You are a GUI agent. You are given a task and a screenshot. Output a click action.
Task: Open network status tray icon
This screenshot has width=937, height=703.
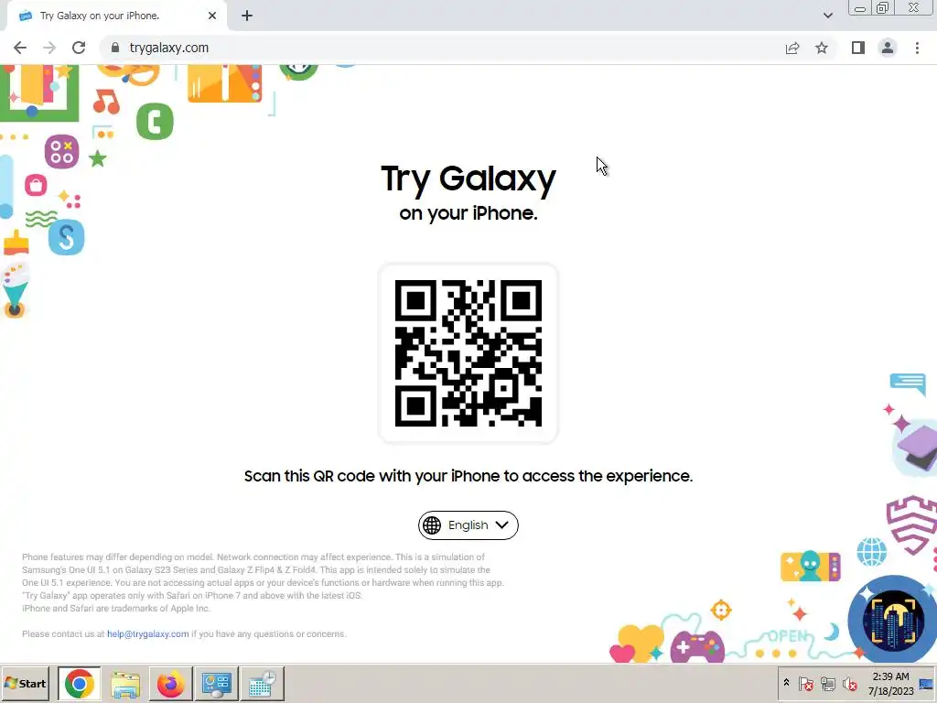click(x=827, y=683)
